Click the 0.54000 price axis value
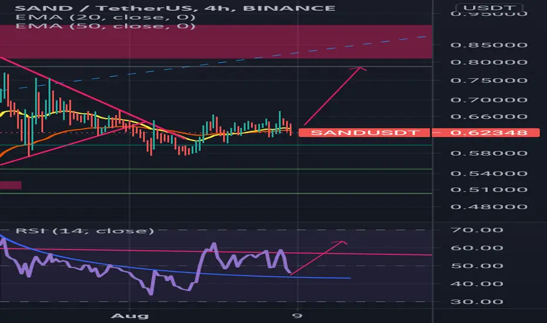547x323 pixels. coord(489,174)
